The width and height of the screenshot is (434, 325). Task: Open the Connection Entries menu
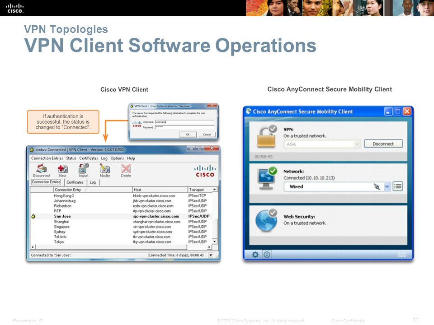pyautogui.click(x=47, y=158)
